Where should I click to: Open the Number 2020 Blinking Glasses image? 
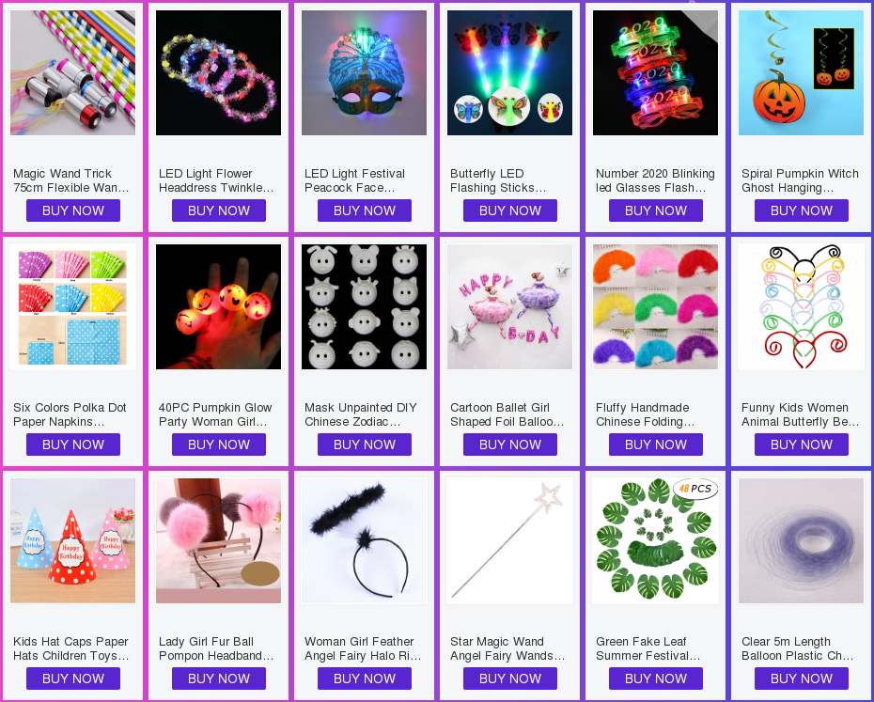click(x=656, y=72)
